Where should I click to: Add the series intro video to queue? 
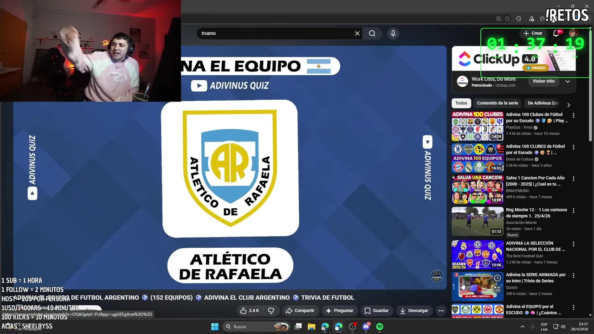497,289
